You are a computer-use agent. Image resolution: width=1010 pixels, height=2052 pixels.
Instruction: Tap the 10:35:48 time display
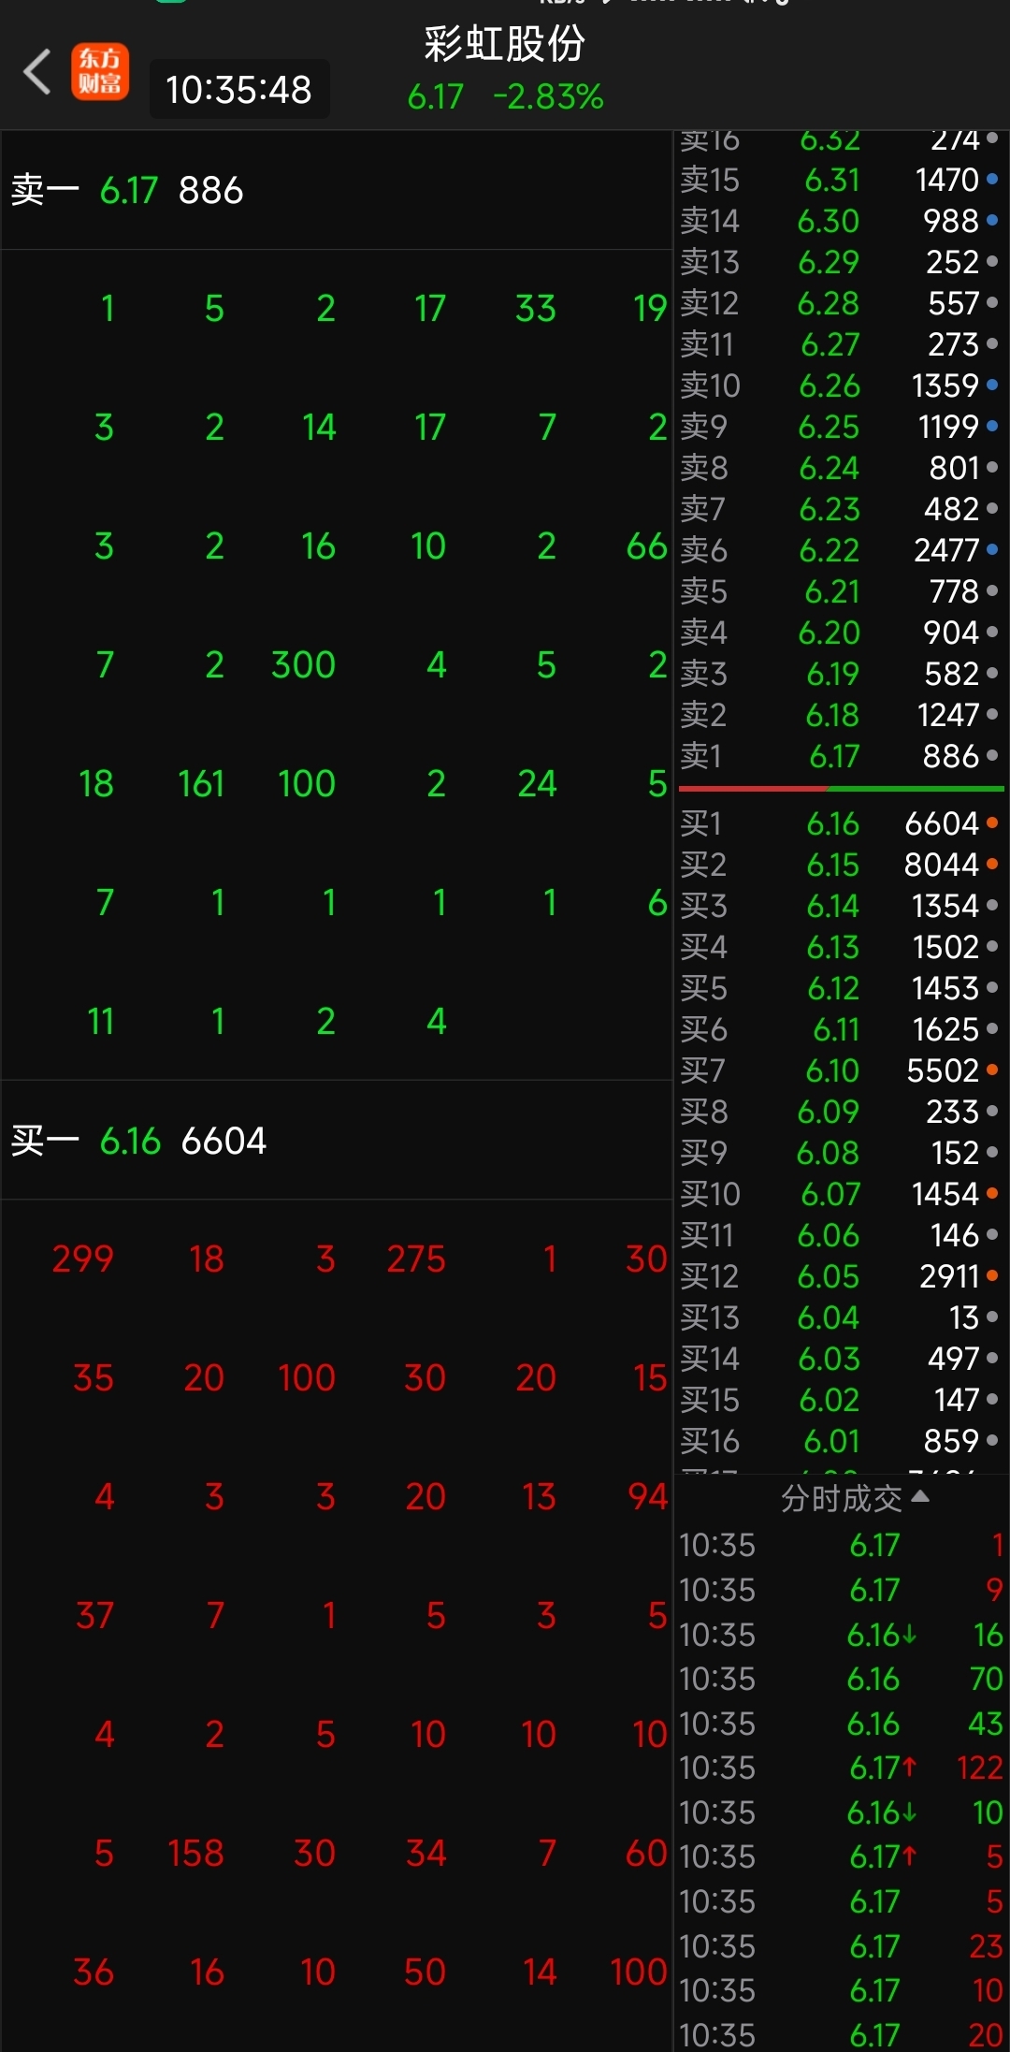coord(238,90)
